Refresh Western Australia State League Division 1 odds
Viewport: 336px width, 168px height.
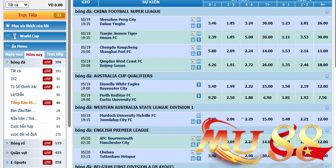327,108
